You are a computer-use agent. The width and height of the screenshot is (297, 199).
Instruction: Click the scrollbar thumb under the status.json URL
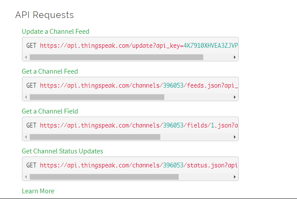click(104, 177)
